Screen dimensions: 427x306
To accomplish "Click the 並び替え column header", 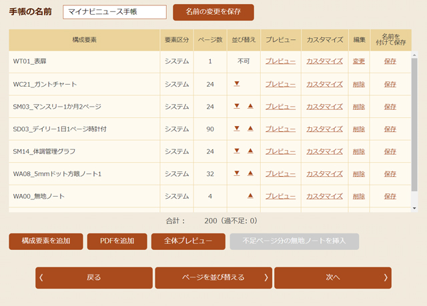I will click(x=244, y=40).
